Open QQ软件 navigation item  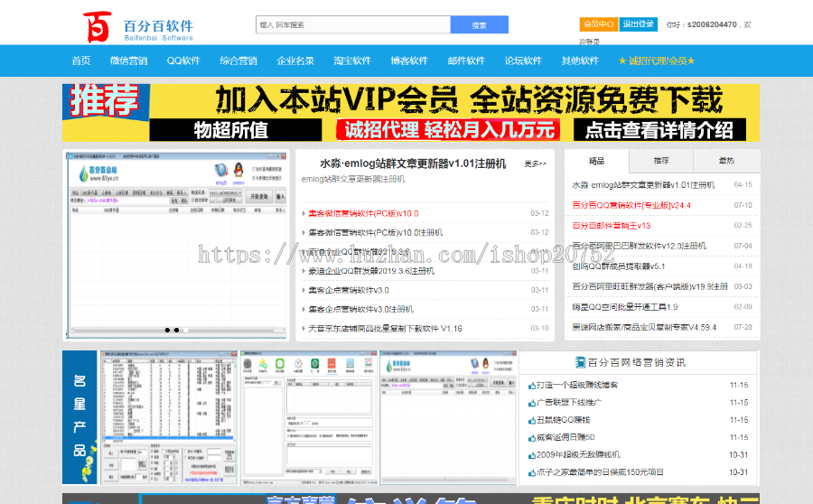[x=183, y=61]
